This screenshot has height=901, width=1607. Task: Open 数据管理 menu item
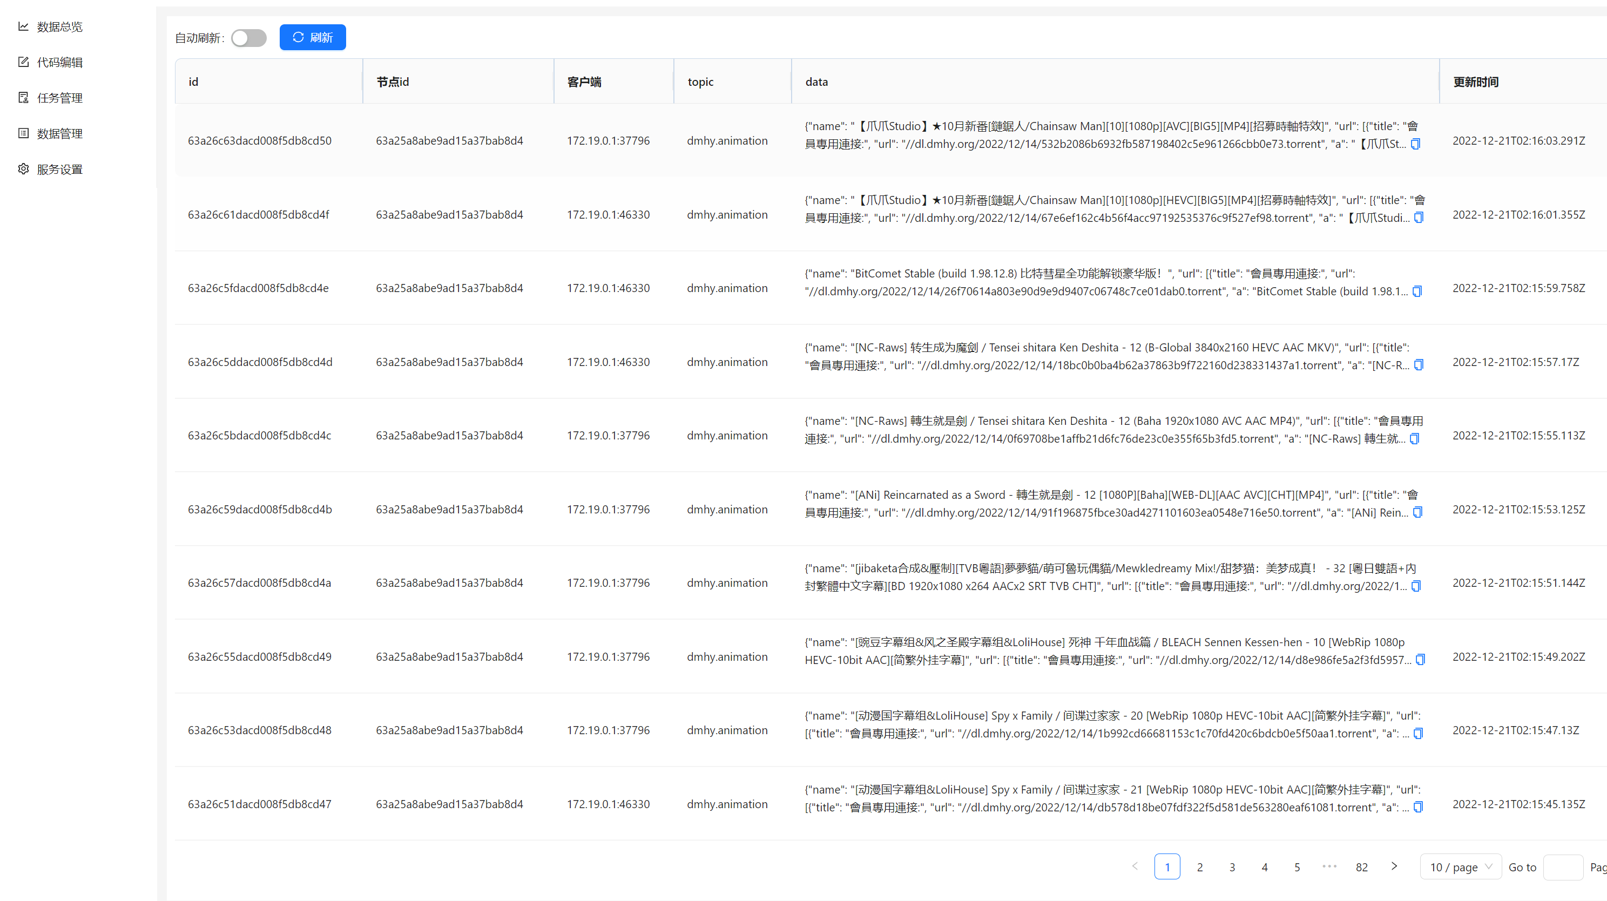click(x=59, y=133)
